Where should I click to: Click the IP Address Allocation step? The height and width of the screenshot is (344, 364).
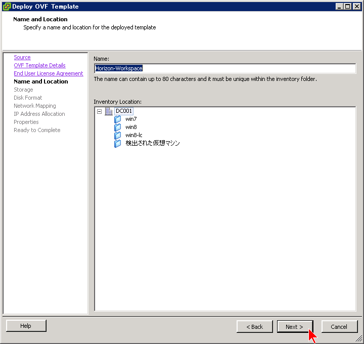pos(39,114)
